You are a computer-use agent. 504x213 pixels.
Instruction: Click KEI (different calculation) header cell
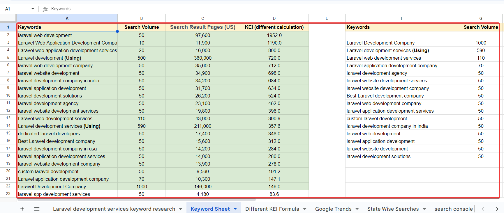[274, 27]
